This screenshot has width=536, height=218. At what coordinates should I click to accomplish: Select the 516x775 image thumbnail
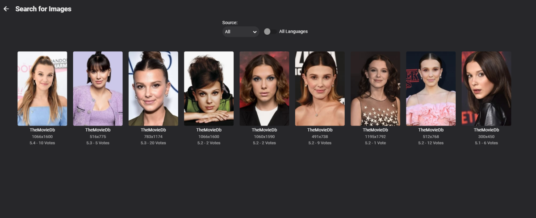pyautogui.click(x=98, y=88)
